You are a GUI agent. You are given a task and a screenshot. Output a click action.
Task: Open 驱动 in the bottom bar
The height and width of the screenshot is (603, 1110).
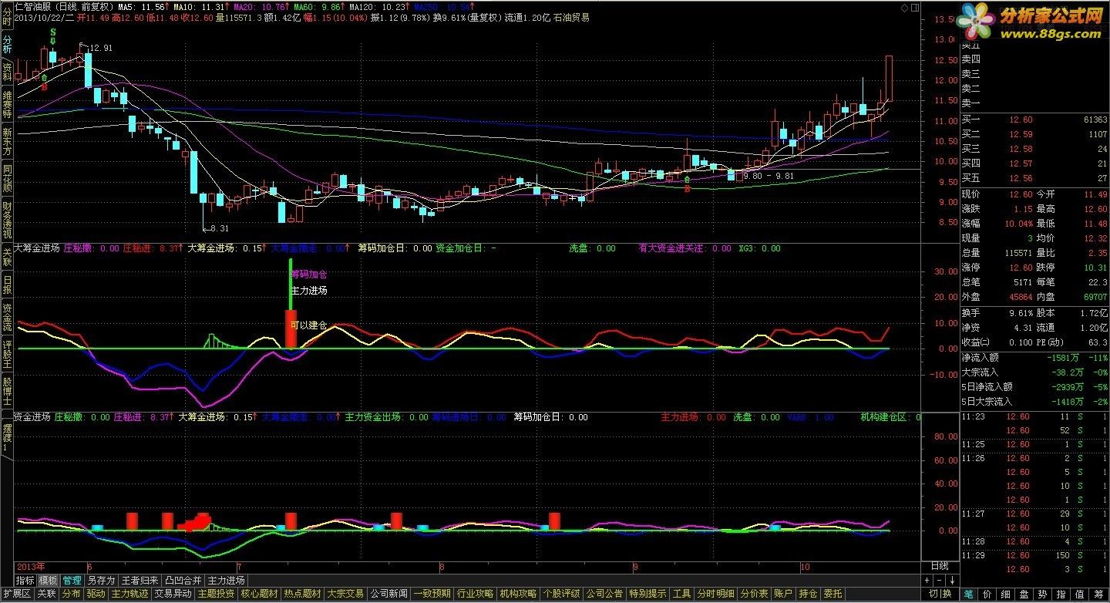click(96, 594)
